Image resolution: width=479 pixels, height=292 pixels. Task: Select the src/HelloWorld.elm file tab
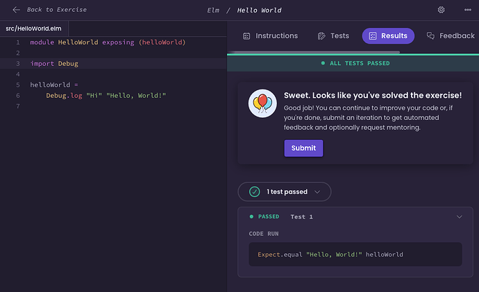click(x=34, y=28)
